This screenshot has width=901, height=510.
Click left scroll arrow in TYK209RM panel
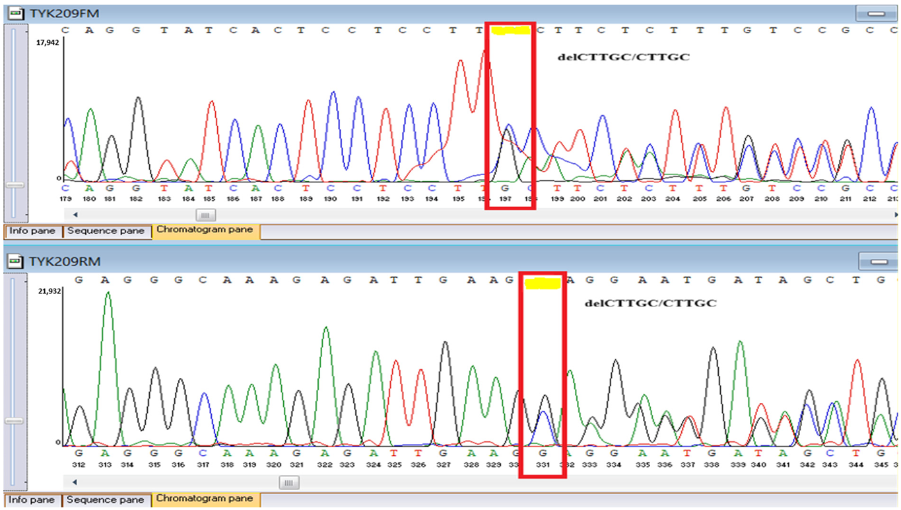tap(75, 483)
